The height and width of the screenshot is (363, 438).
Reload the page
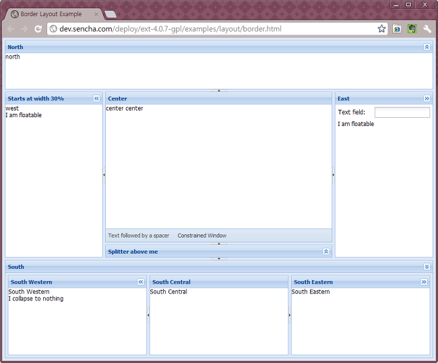(38, 29)
